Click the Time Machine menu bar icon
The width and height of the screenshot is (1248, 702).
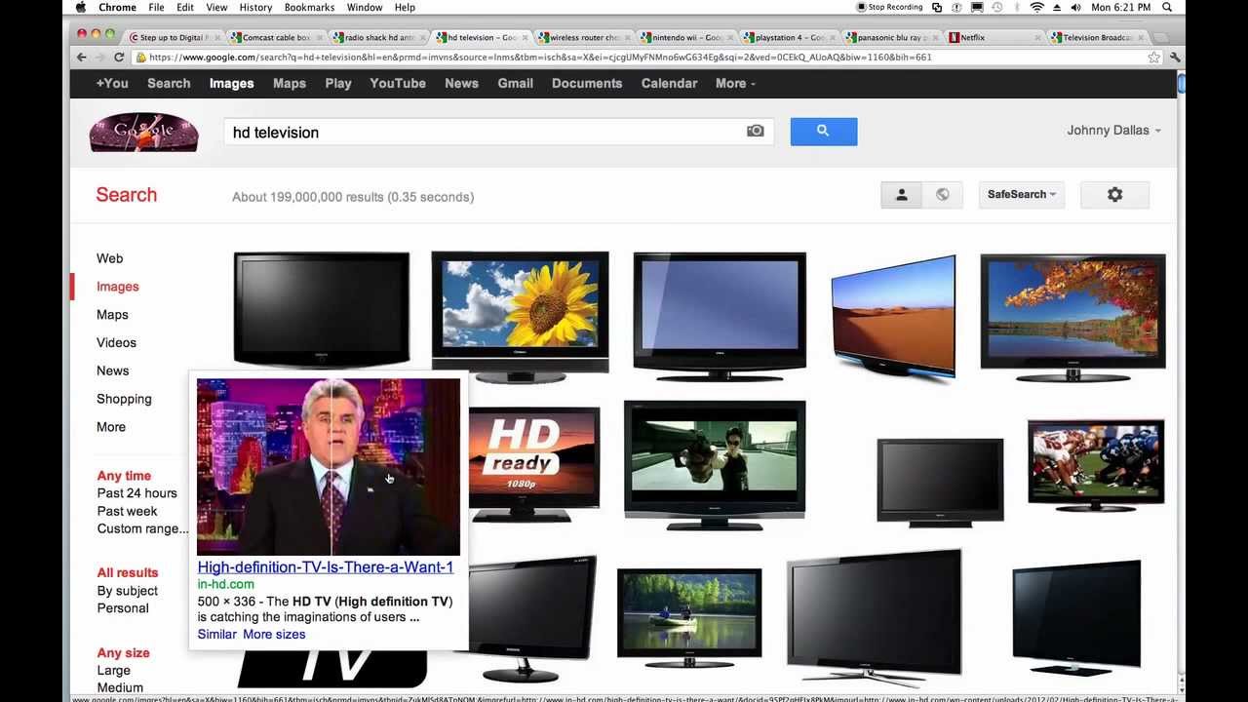point(997,7)
